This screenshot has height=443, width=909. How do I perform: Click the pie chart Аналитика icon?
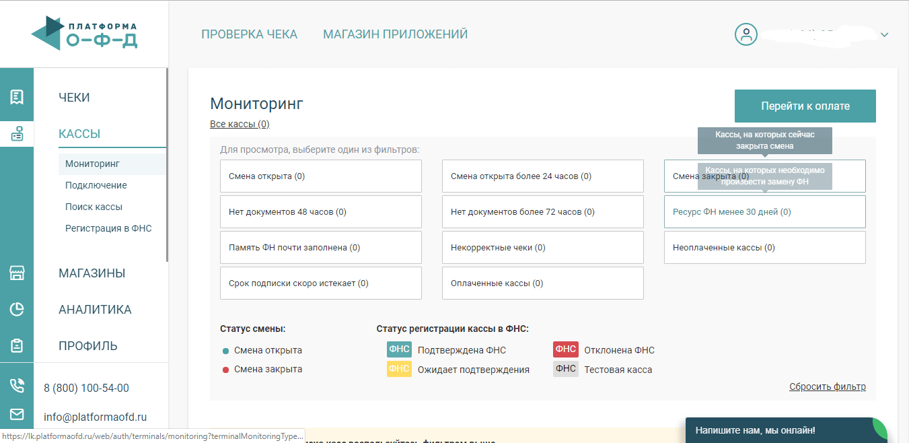17,309
